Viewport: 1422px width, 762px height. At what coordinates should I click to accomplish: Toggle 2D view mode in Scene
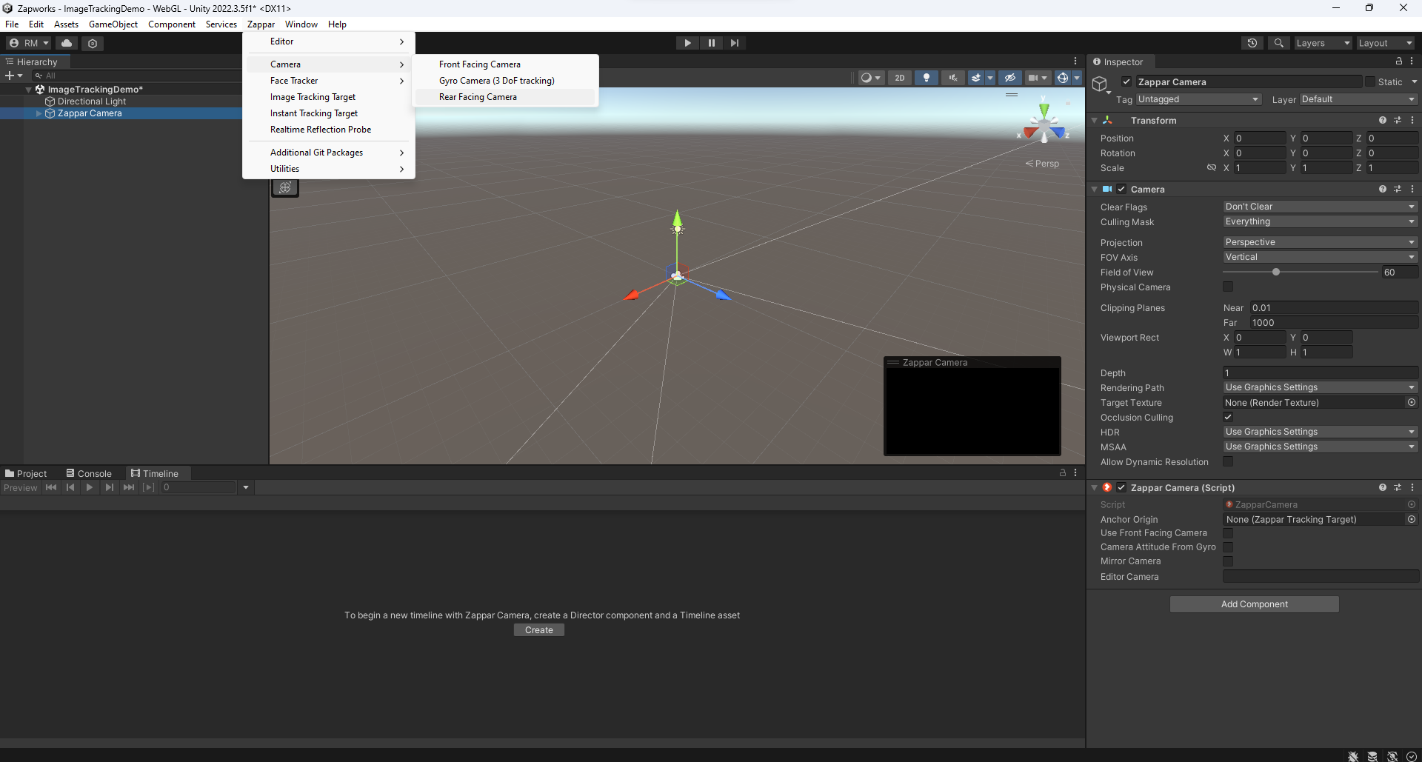(900, 78)
